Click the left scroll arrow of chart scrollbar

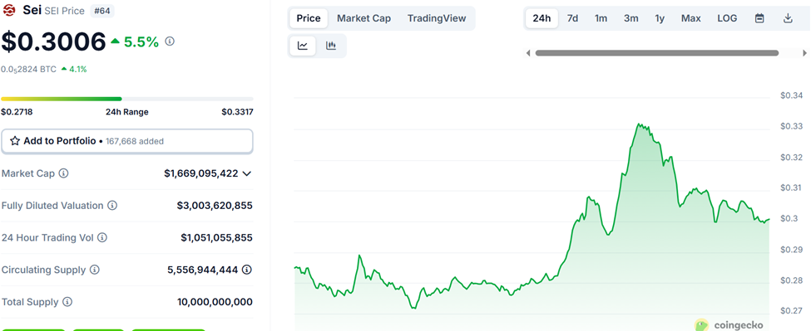(x=528, y=53)
